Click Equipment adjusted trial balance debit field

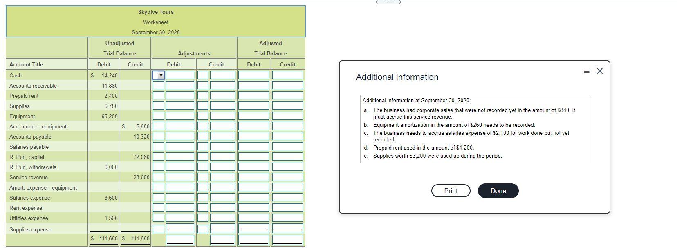pos(253,116)
